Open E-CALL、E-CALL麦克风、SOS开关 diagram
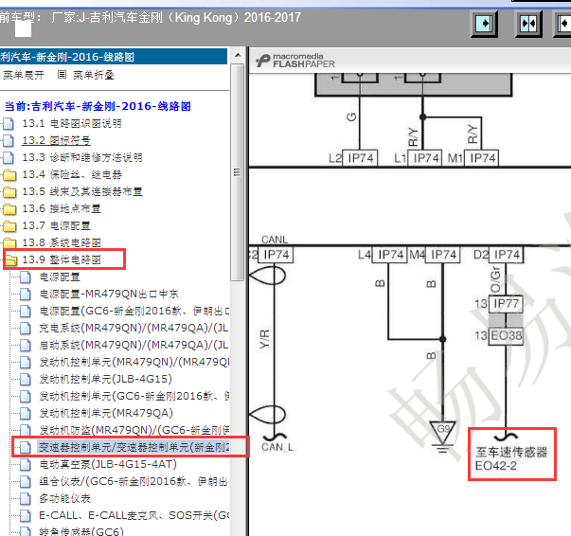The width and height of the screenshot is (571, 536). (134, 515)
